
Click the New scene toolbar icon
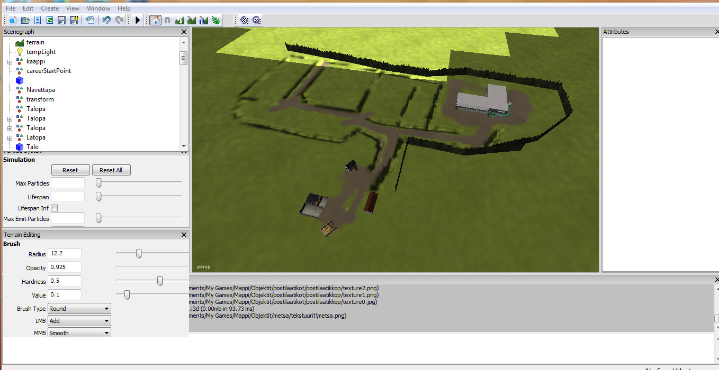(x=13, y=20)
